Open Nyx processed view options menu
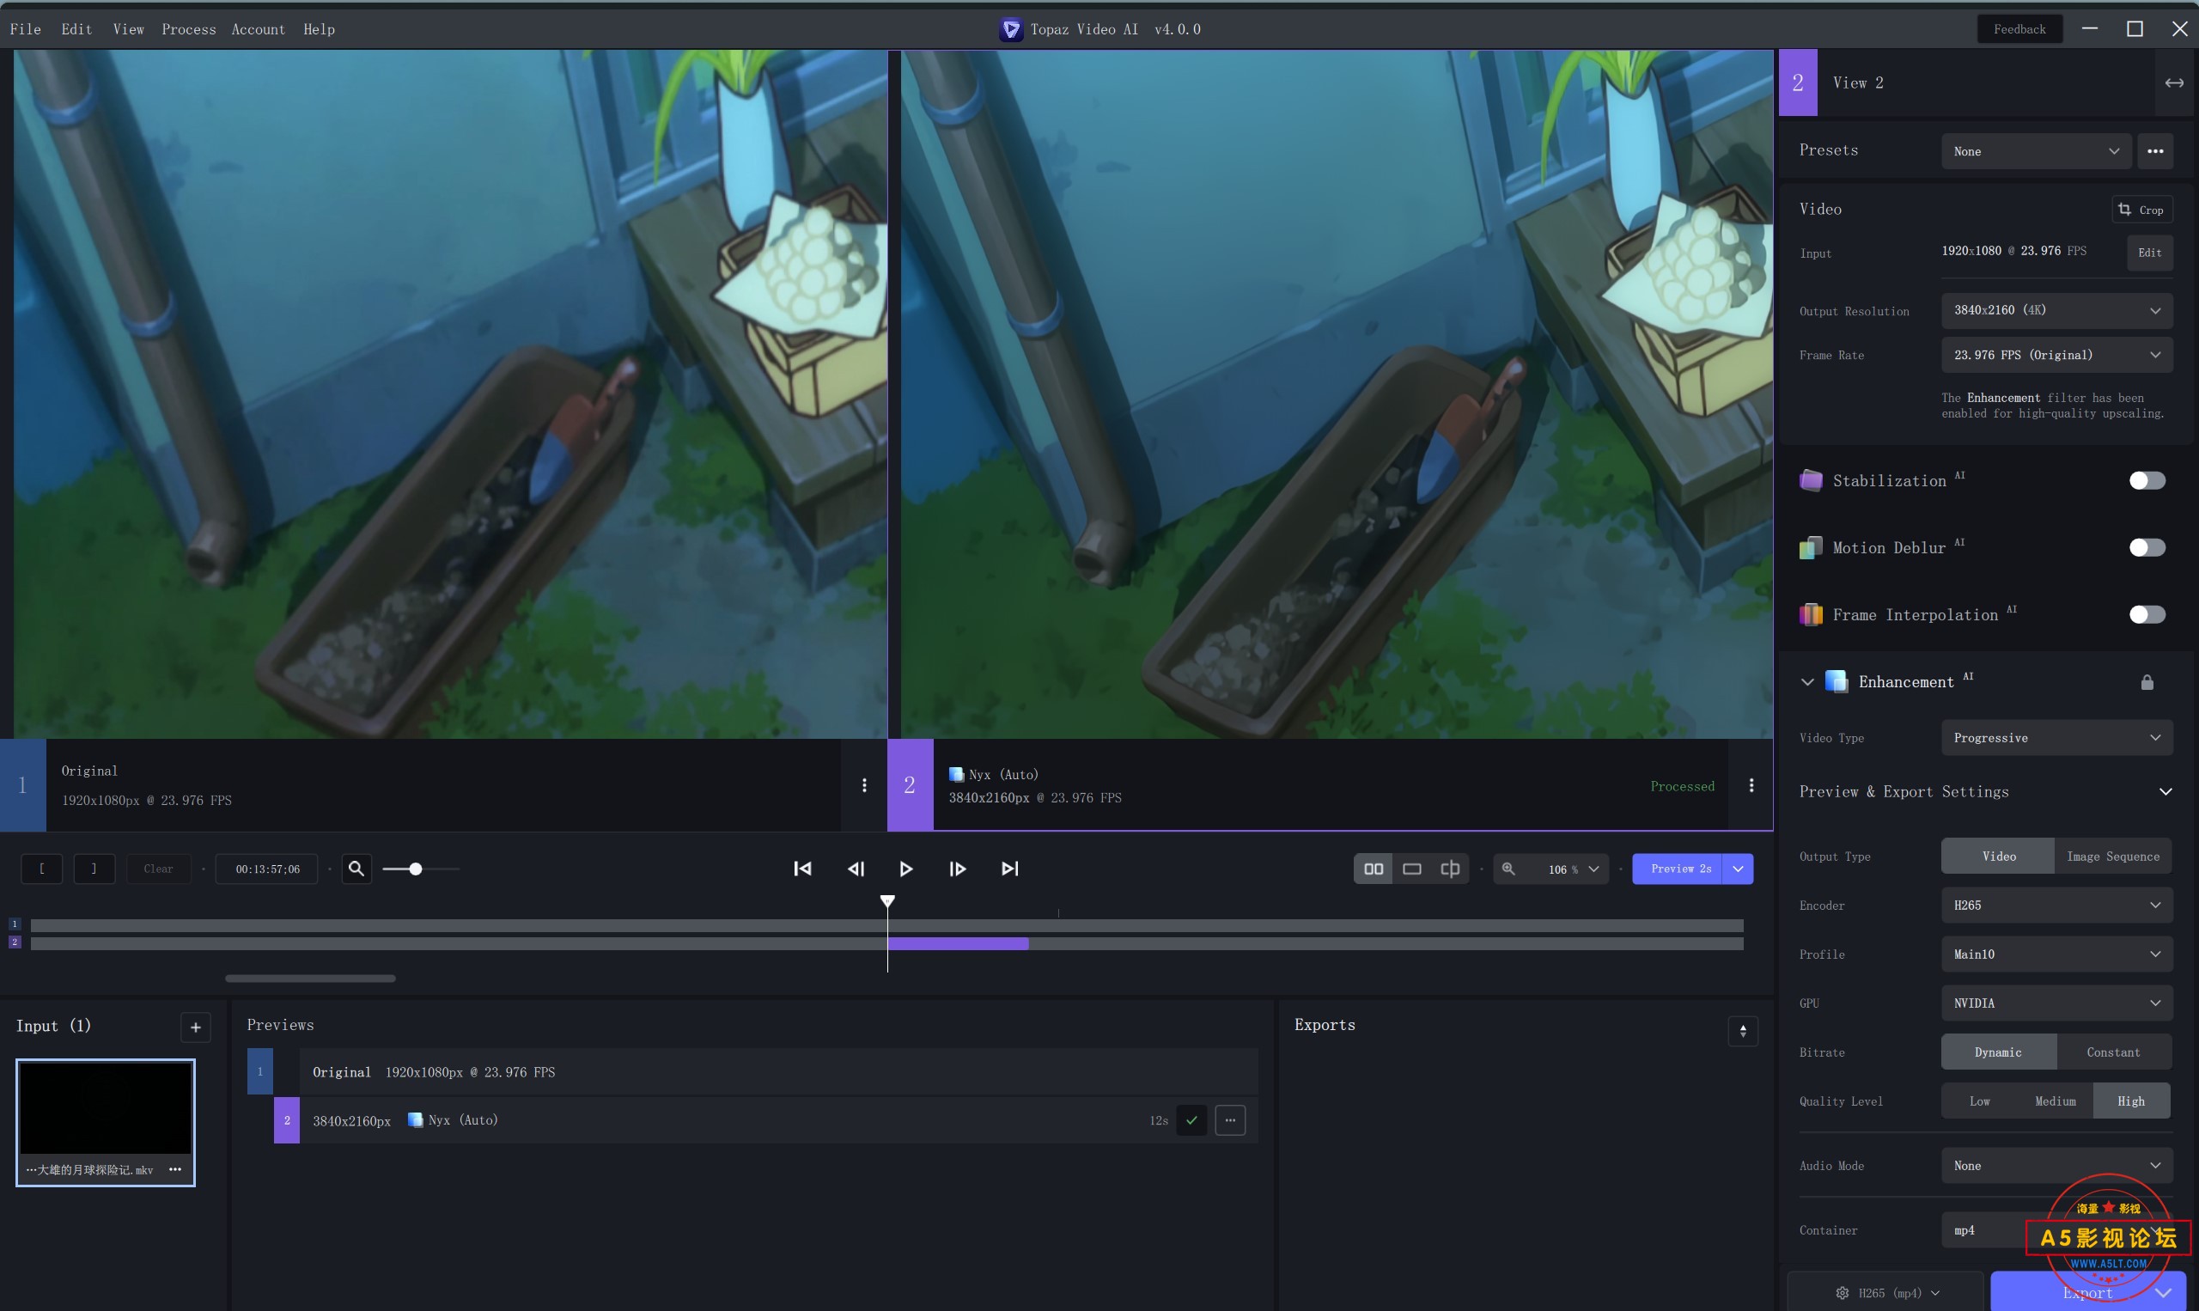Image resolution: width=2199 pixels, height=1311 pixels. pos(1751,784)
